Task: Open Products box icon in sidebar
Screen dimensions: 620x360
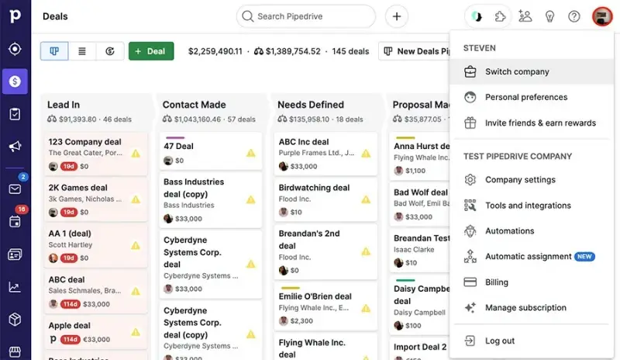Action: (x=15, y=319)
